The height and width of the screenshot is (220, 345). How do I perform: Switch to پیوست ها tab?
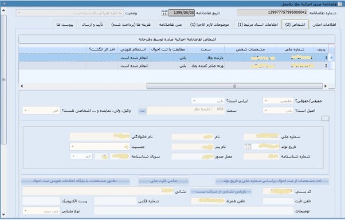coord(65,25)
